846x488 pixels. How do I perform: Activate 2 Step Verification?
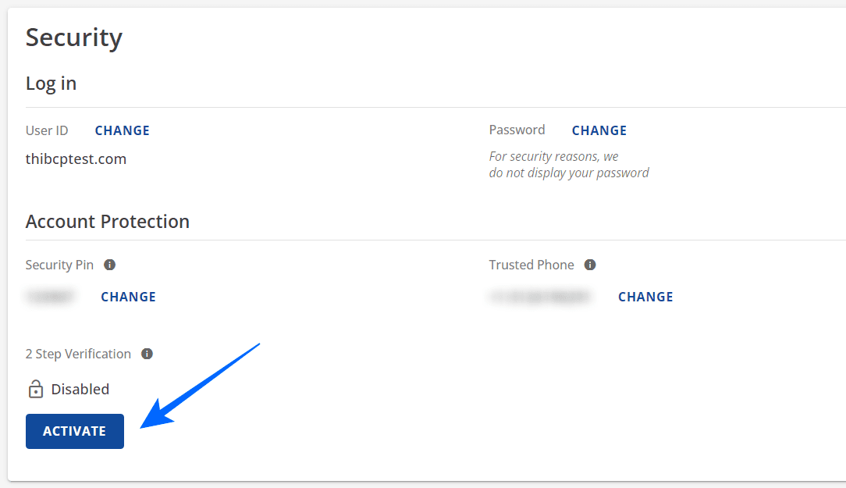74,431
